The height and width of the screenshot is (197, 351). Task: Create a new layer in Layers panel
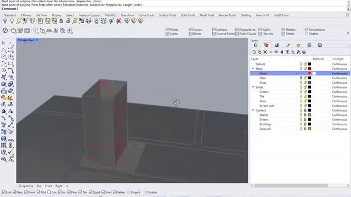(254, 52)
